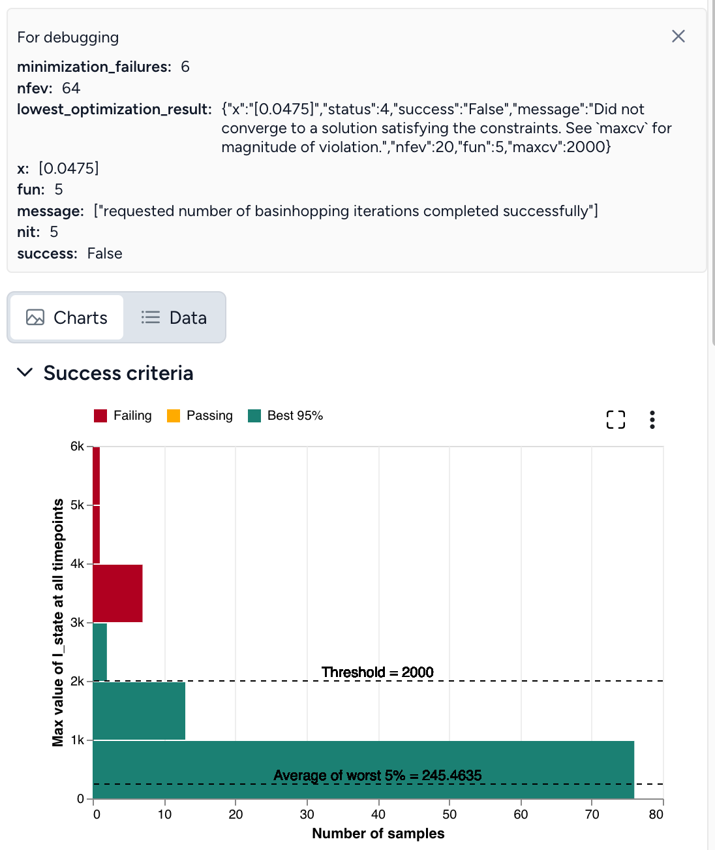Expand chart to fullscreen view
This screenshot has height=850, width=715.
coord(615,420)
